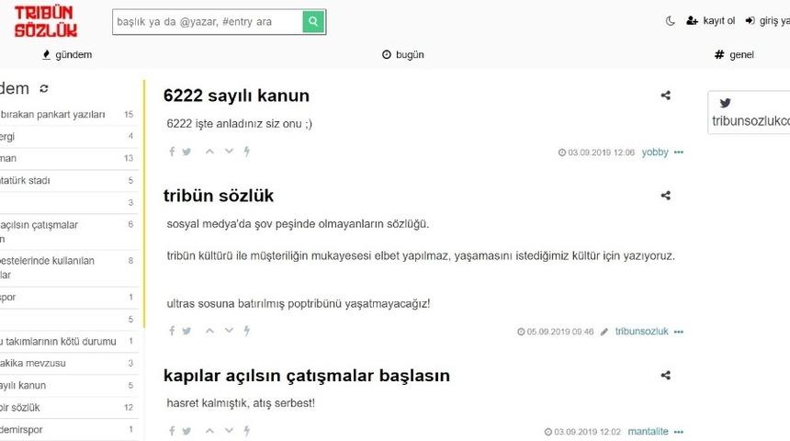Open the kayıt ol registration link
This screenshot has height=441, width=790.
tap(710, 20)
